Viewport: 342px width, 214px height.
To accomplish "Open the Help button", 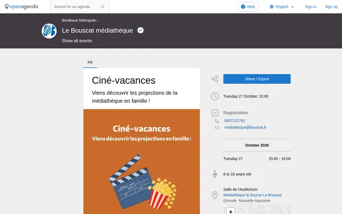I will click(x=248, y=7).
